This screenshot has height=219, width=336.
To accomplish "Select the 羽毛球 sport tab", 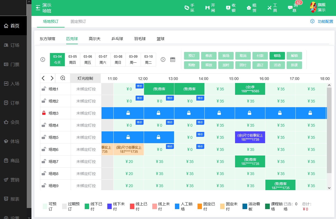I will point(140,39).
